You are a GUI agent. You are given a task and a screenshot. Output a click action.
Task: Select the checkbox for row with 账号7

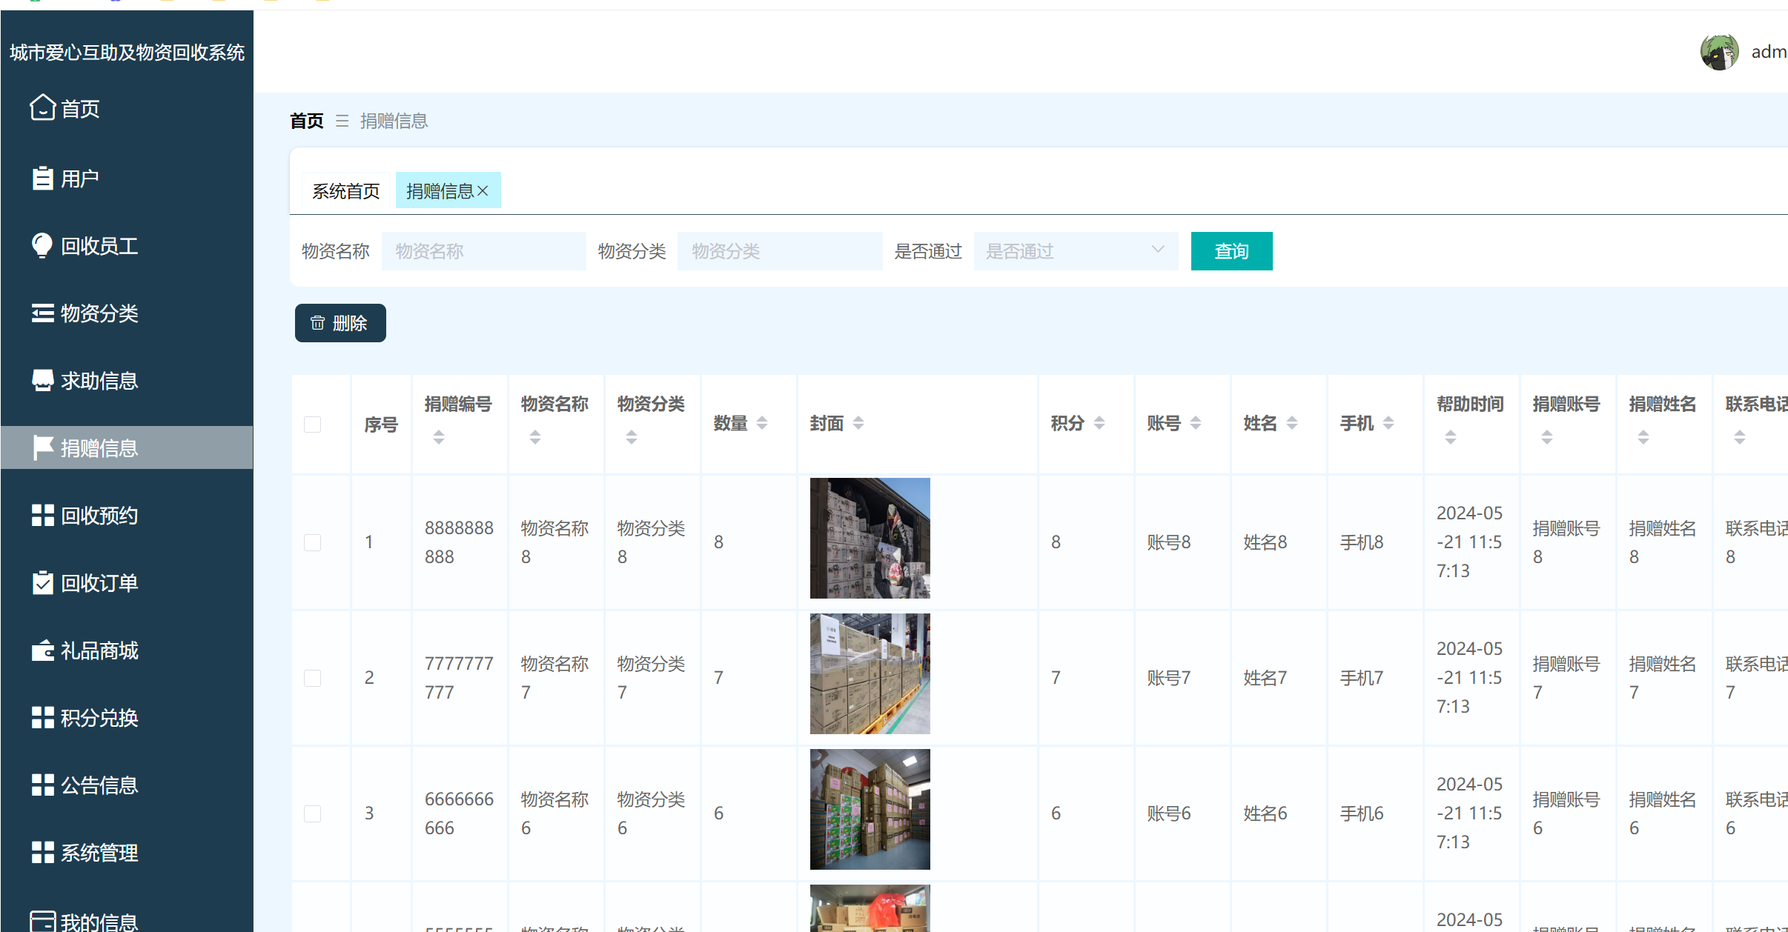312,677
